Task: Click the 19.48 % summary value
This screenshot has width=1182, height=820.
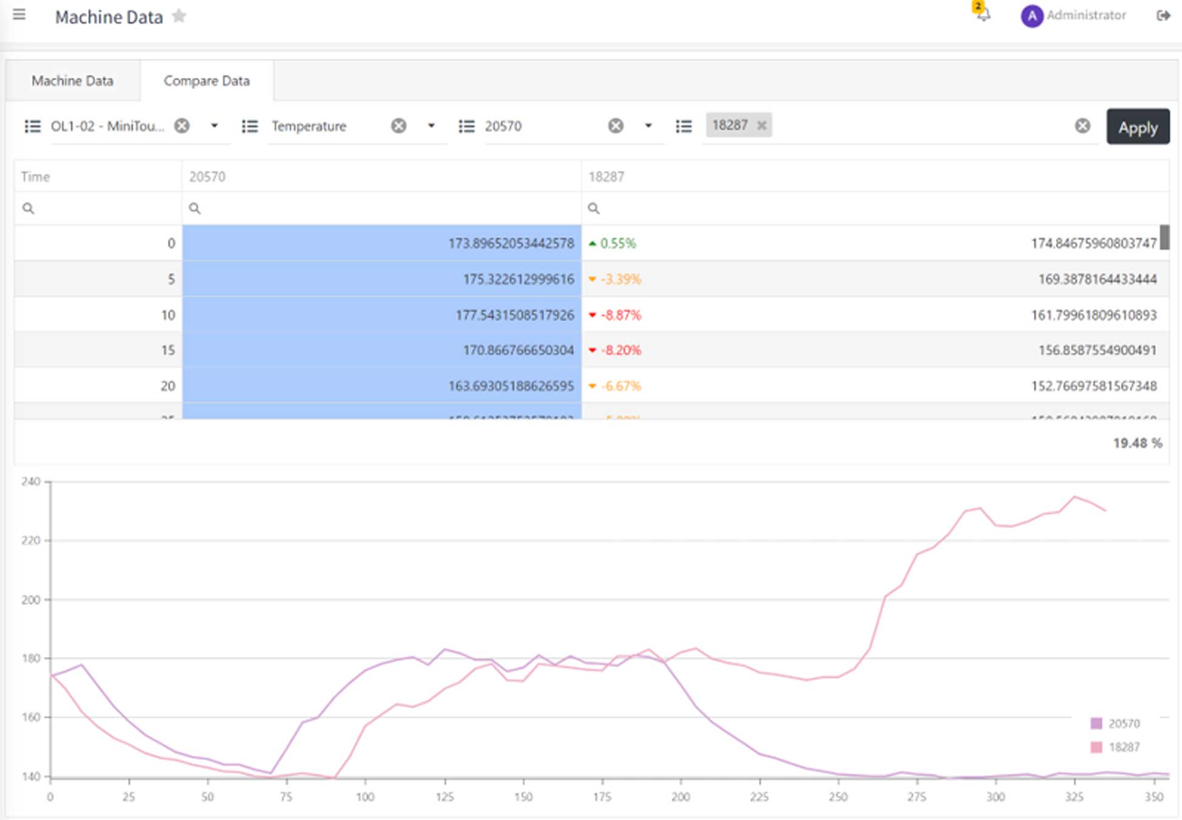Action: [x=1137, y=443]
